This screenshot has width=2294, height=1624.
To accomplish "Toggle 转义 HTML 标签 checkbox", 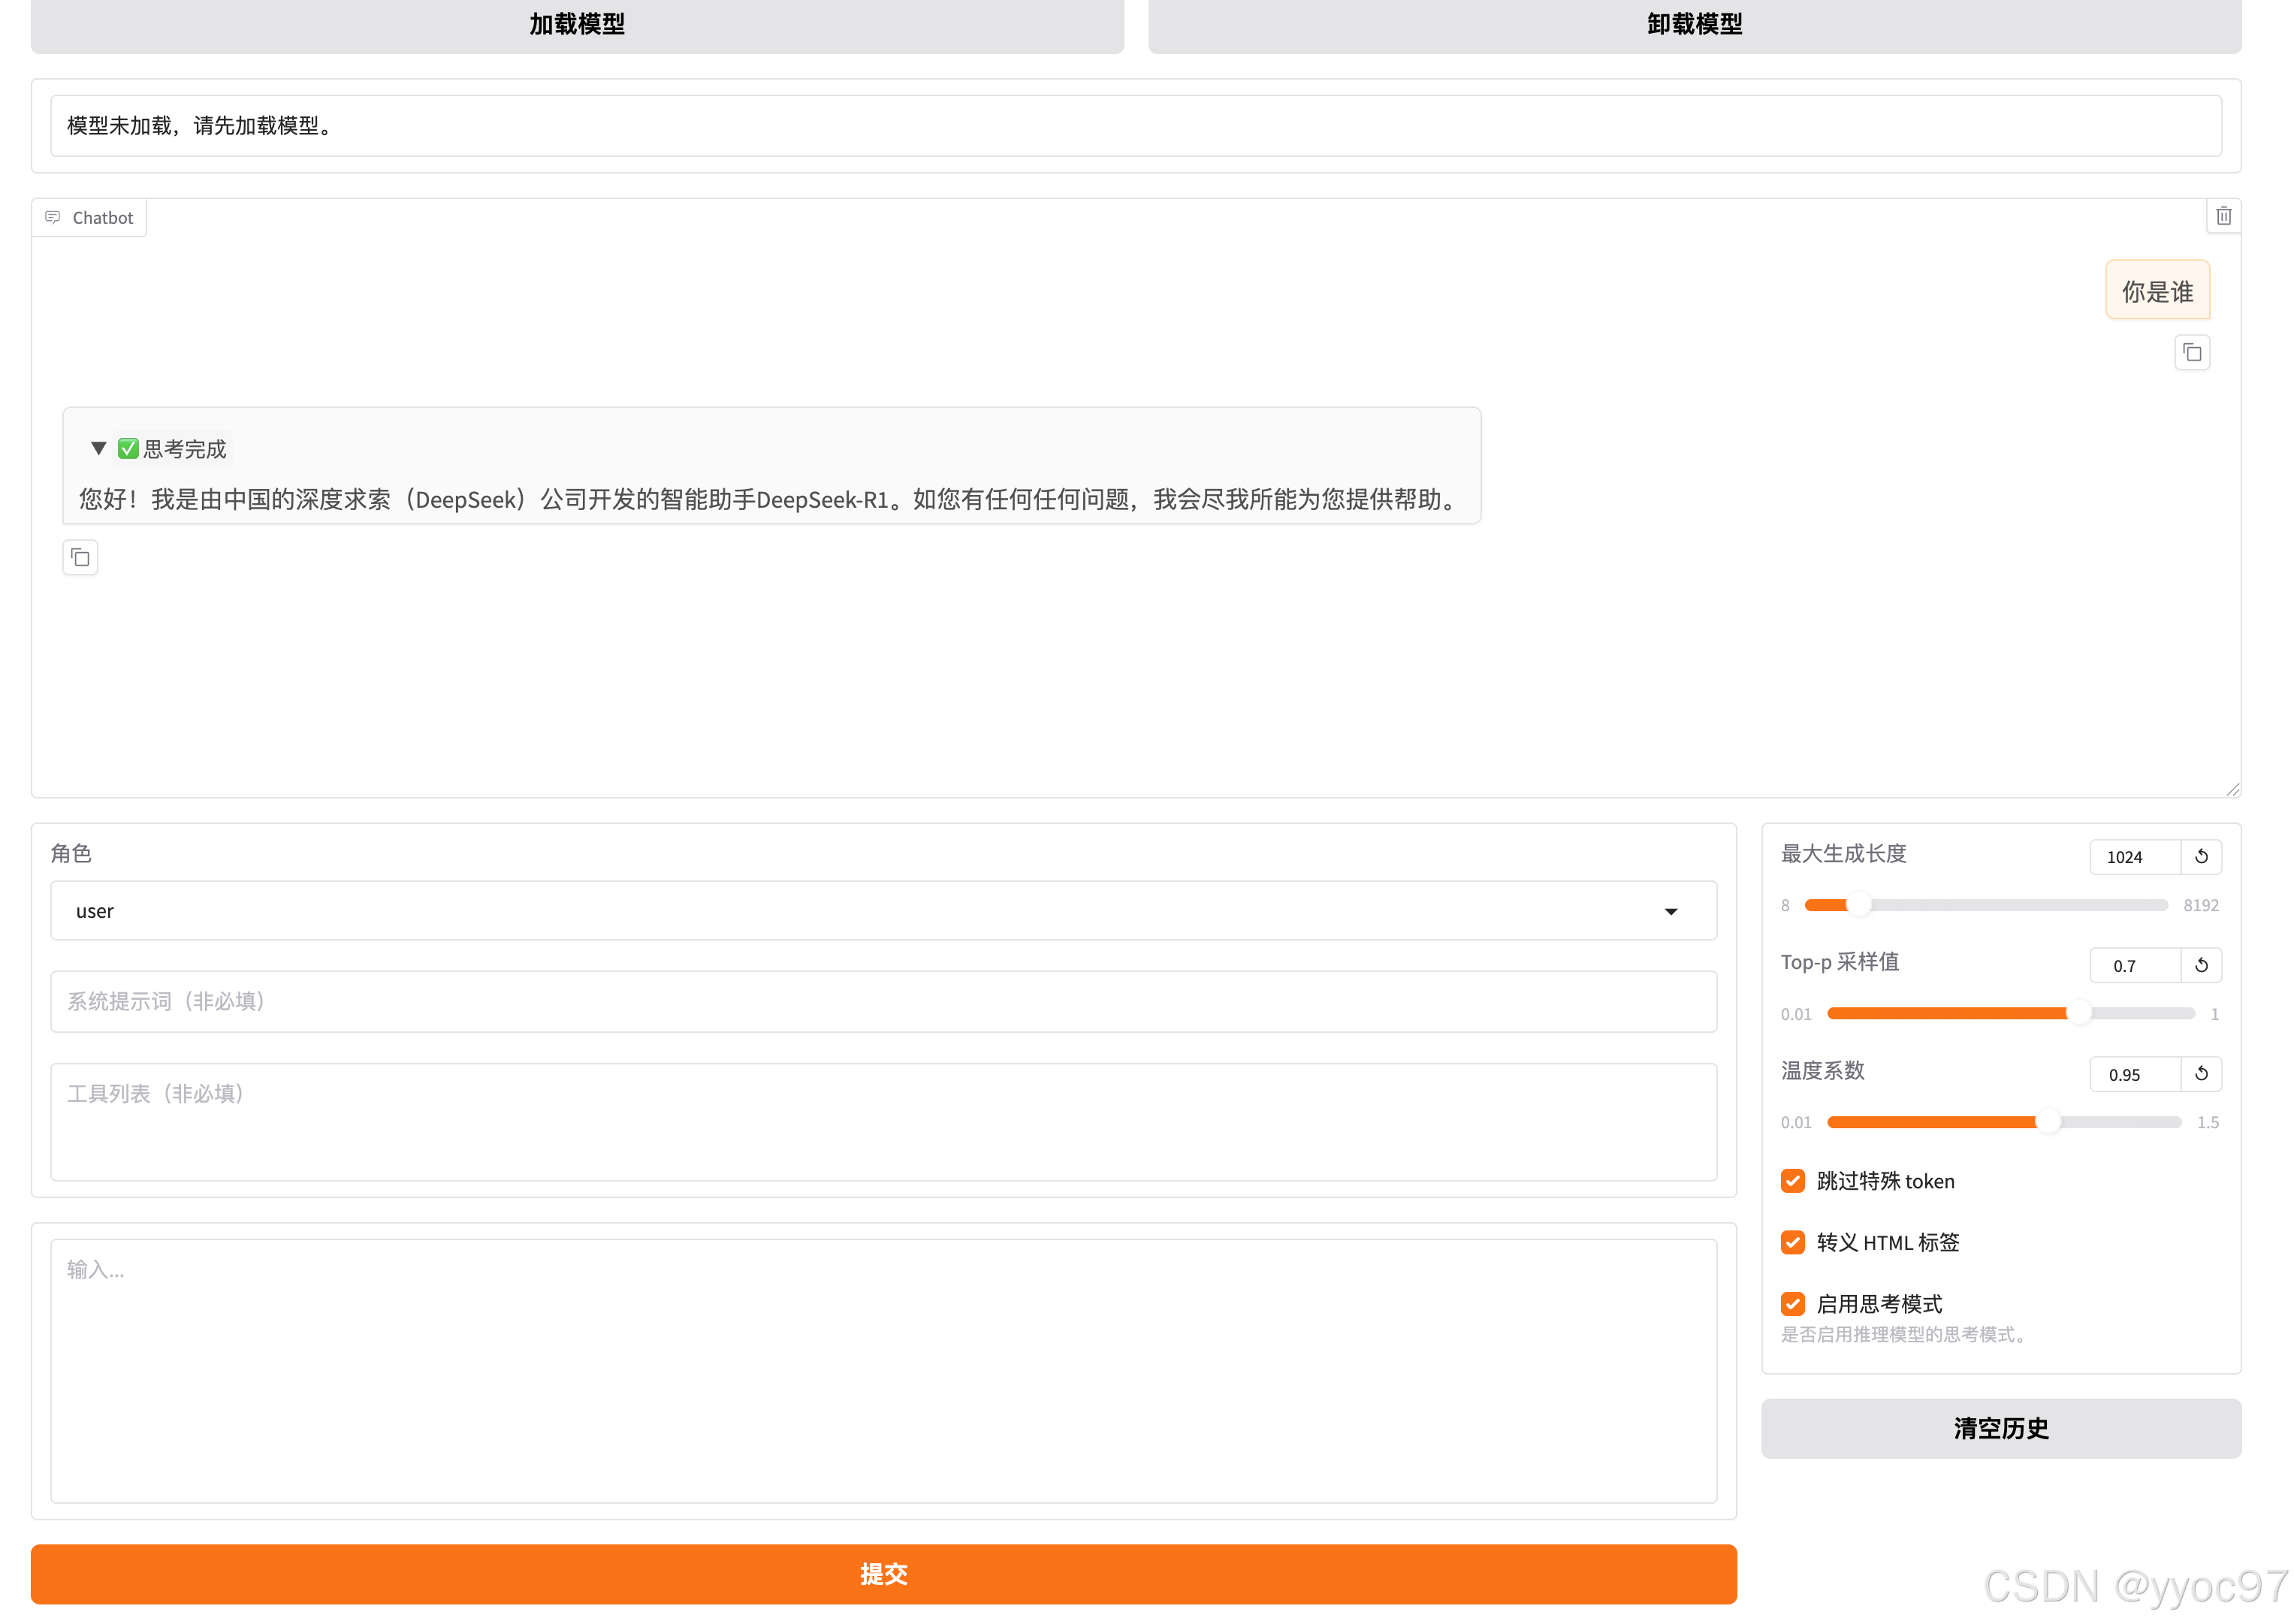I will point(1792,1242).
